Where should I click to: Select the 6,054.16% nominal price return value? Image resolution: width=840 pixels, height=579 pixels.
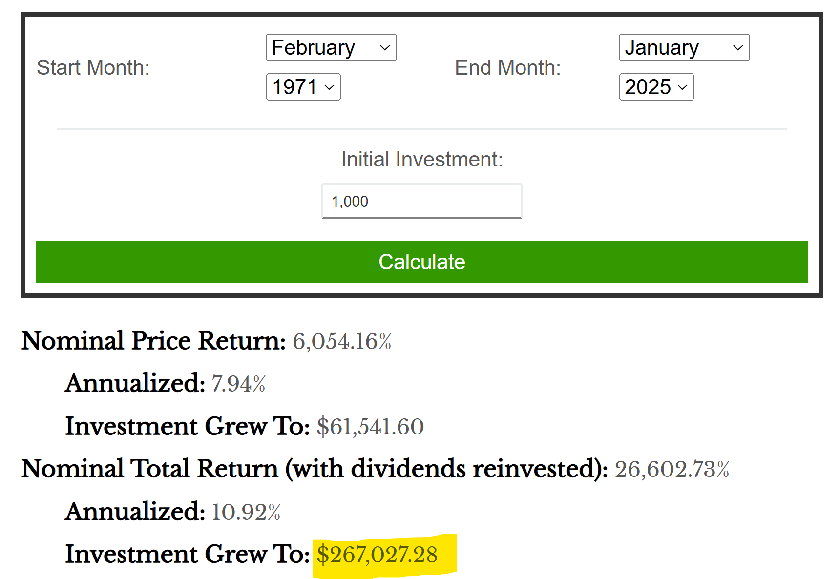click(342, 341)
